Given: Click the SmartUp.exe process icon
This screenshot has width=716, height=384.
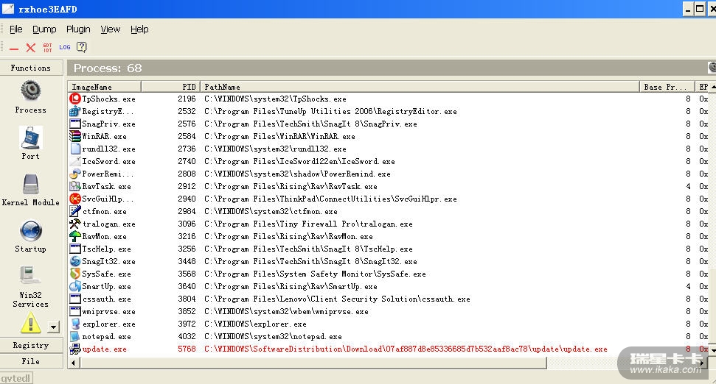Looking at the screenshot, I should (x=75, y=286).
